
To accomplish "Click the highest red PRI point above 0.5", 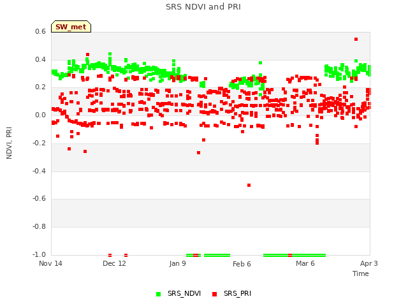I will pyautogui.click(x=356, y=40).
